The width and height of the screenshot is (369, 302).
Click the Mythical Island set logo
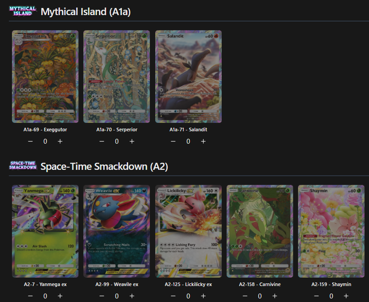(23, 11)
